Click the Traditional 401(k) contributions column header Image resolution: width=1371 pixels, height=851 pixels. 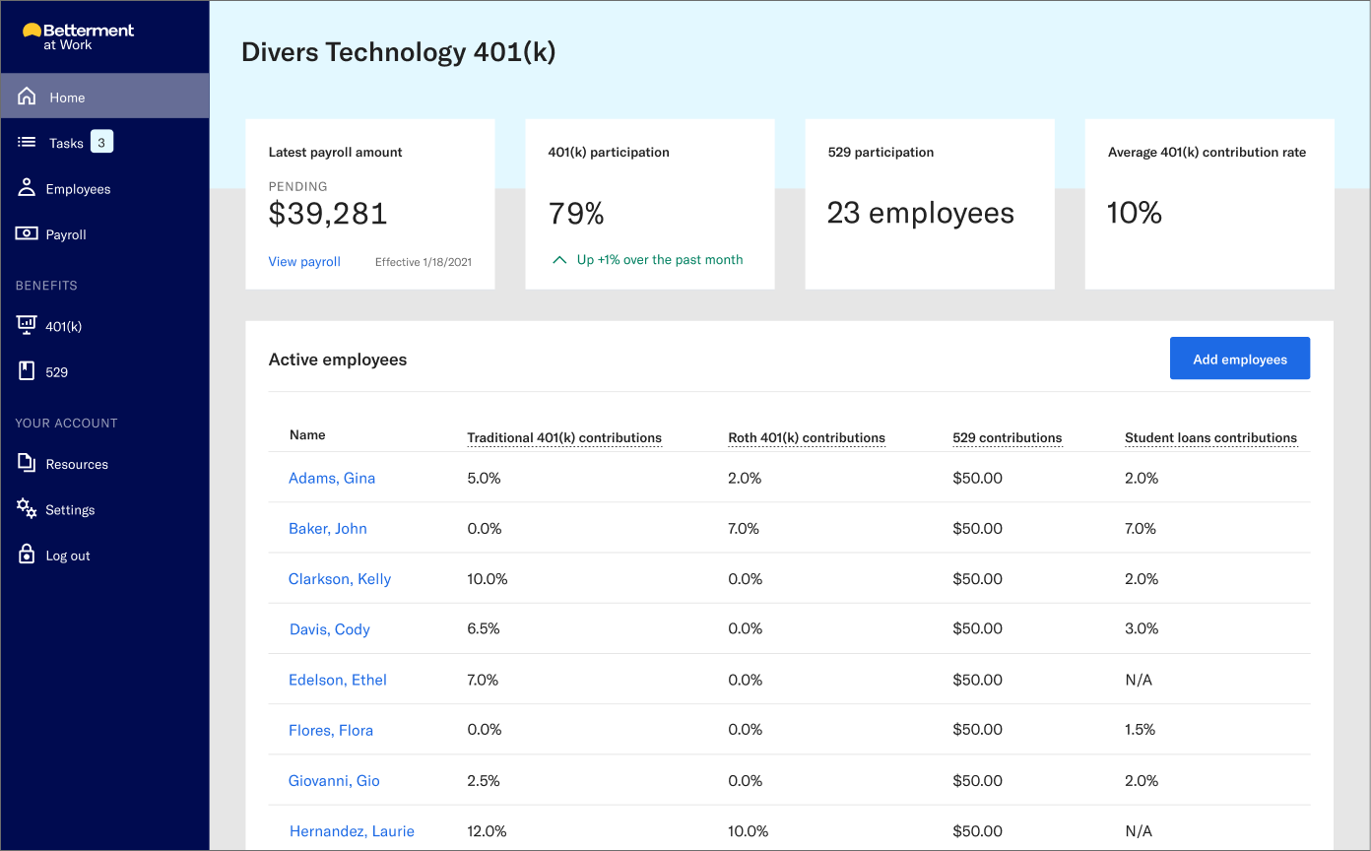(x=564, y=437)
